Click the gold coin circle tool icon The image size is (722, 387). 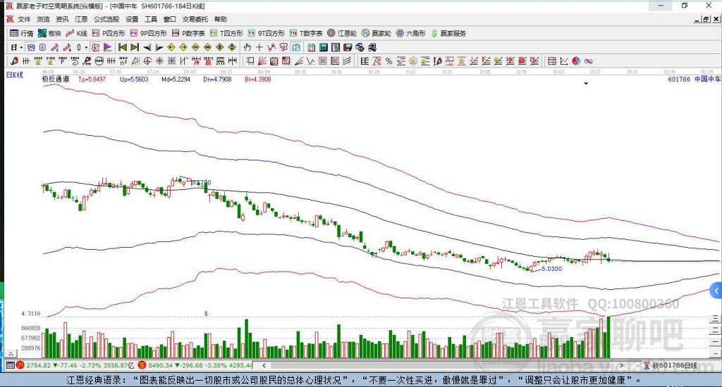(x=413, y=61)
